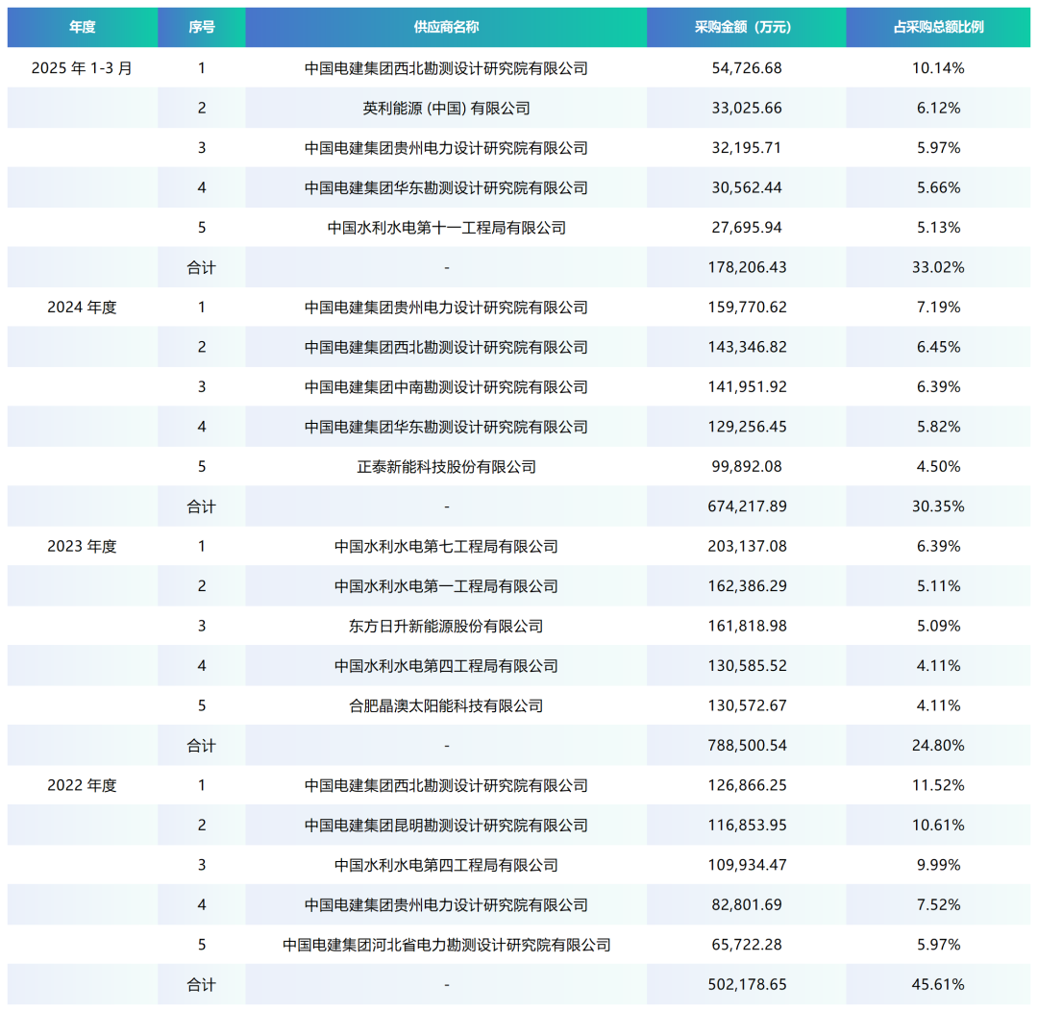Viewport: 1038px width, 1012px height.
Task: Click the 30.35% total ratio cell
Action: point(938,506)
